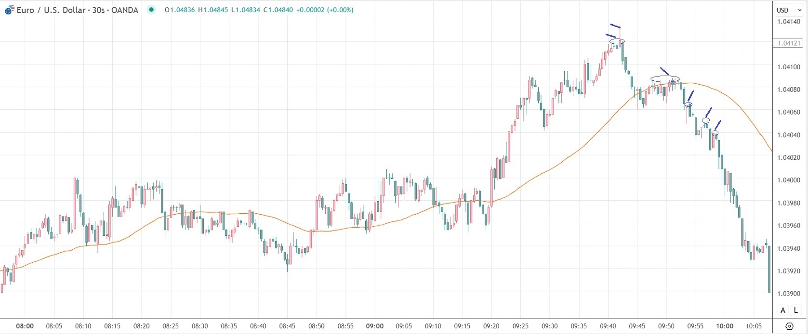Click the 08:40 time axis label
The height and width of the screenshot is (334, 808).
258,326
